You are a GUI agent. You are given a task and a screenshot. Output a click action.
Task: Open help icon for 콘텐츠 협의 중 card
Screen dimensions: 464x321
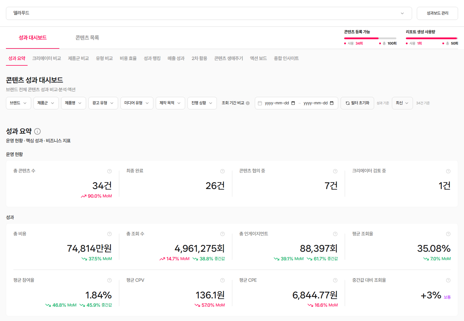tap(335, 171)
